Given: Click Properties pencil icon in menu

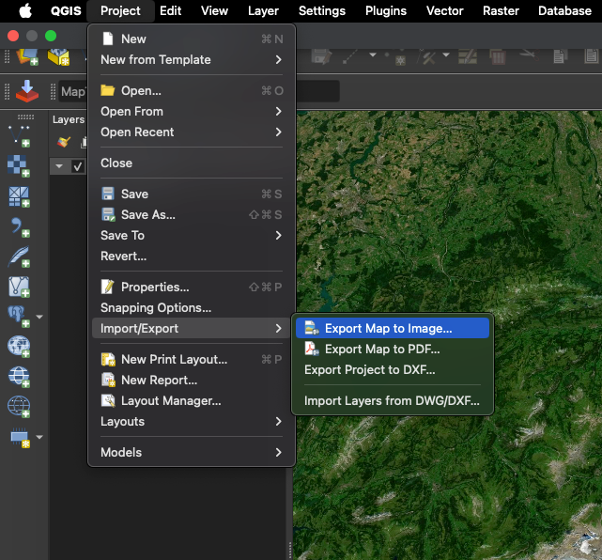Looking at the screenshot, I should pyautogui.click(x=107, y=287).
